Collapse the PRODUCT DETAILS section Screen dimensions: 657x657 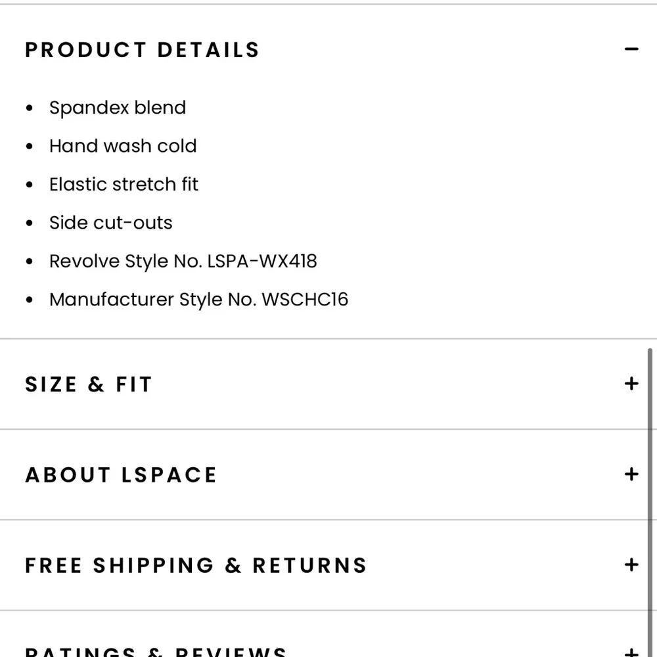click(142, 49)
